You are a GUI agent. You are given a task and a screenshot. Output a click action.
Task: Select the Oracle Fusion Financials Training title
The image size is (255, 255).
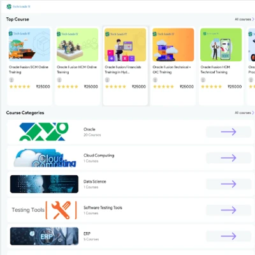pos(123,69)
